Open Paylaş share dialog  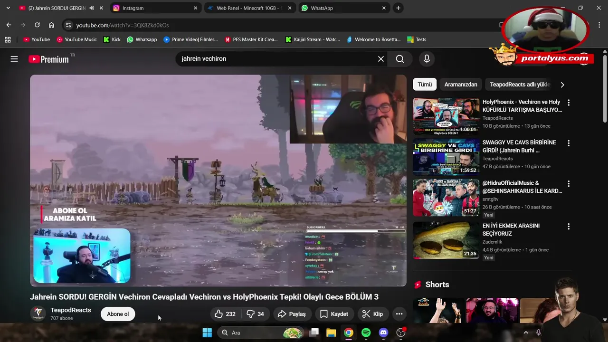click(292, 314)
